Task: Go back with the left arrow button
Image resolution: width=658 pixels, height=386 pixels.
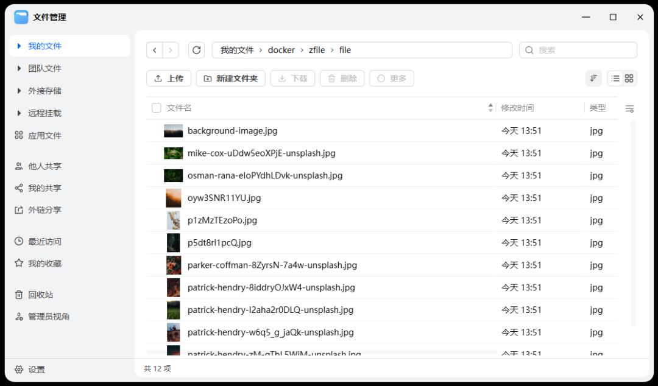Action: pyautogui.click(x=154, y=51)
